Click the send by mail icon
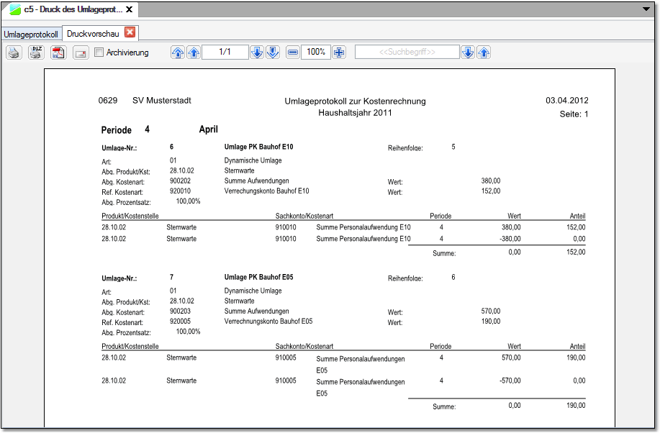This screenshot has width=660, height=433. (x=81, y=53)
